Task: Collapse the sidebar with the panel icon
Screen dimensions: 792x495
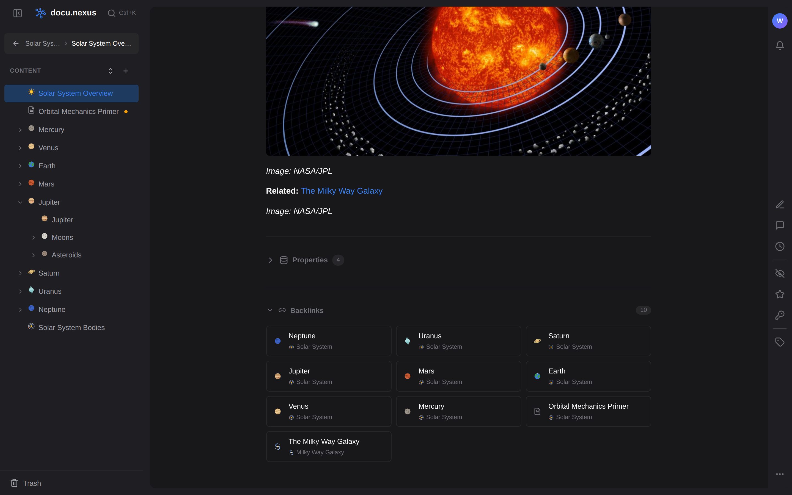Action: 18,13
